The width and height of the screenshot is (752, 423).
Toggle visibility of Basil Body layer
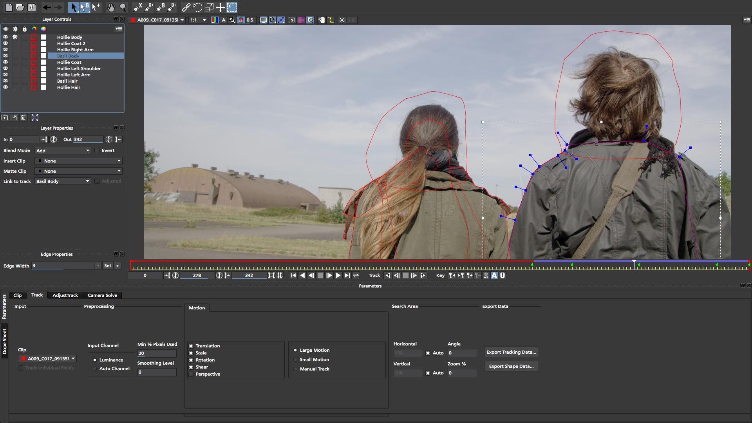tap(5, 56)
